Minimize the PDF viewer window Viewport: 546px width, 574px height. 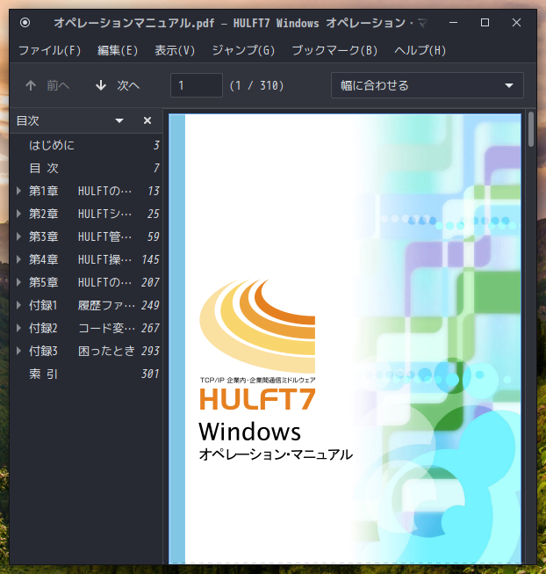coord(454,23)
